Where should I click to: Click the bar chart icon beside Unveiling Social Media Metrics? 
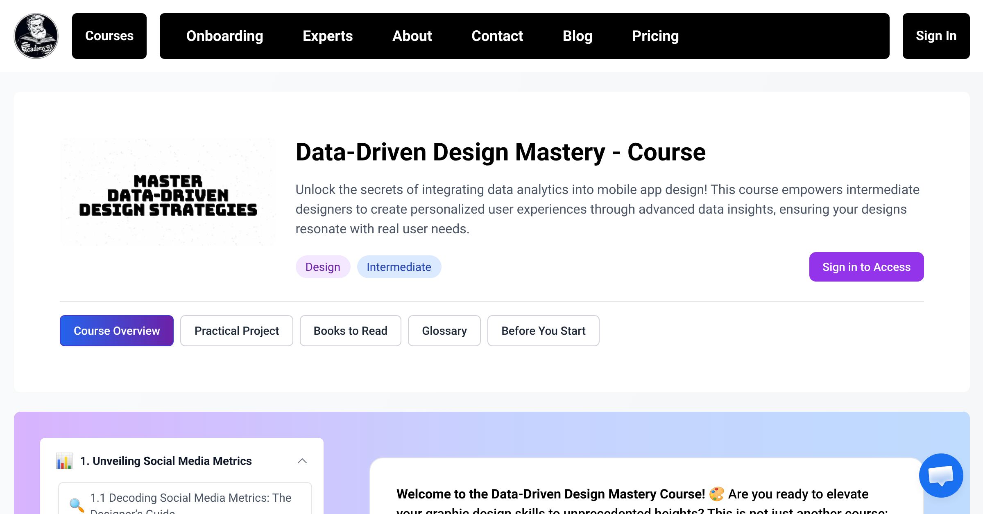point(64,461)
